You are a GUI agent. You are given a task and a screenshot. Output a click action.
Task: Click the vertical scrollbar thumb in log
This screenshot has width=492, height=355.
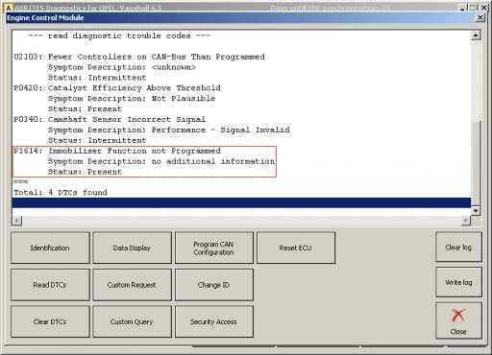tap(476, 163)
